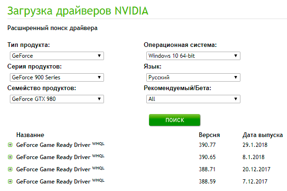Screen dimensions: 287x191
Task: Select the version number 388.59
Action: tap(207, 182)
